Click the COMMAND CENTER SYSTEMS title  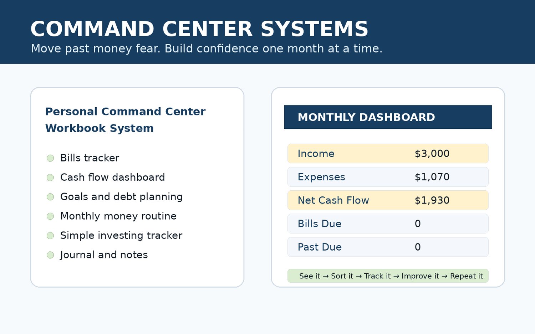[x=199, y=29]
